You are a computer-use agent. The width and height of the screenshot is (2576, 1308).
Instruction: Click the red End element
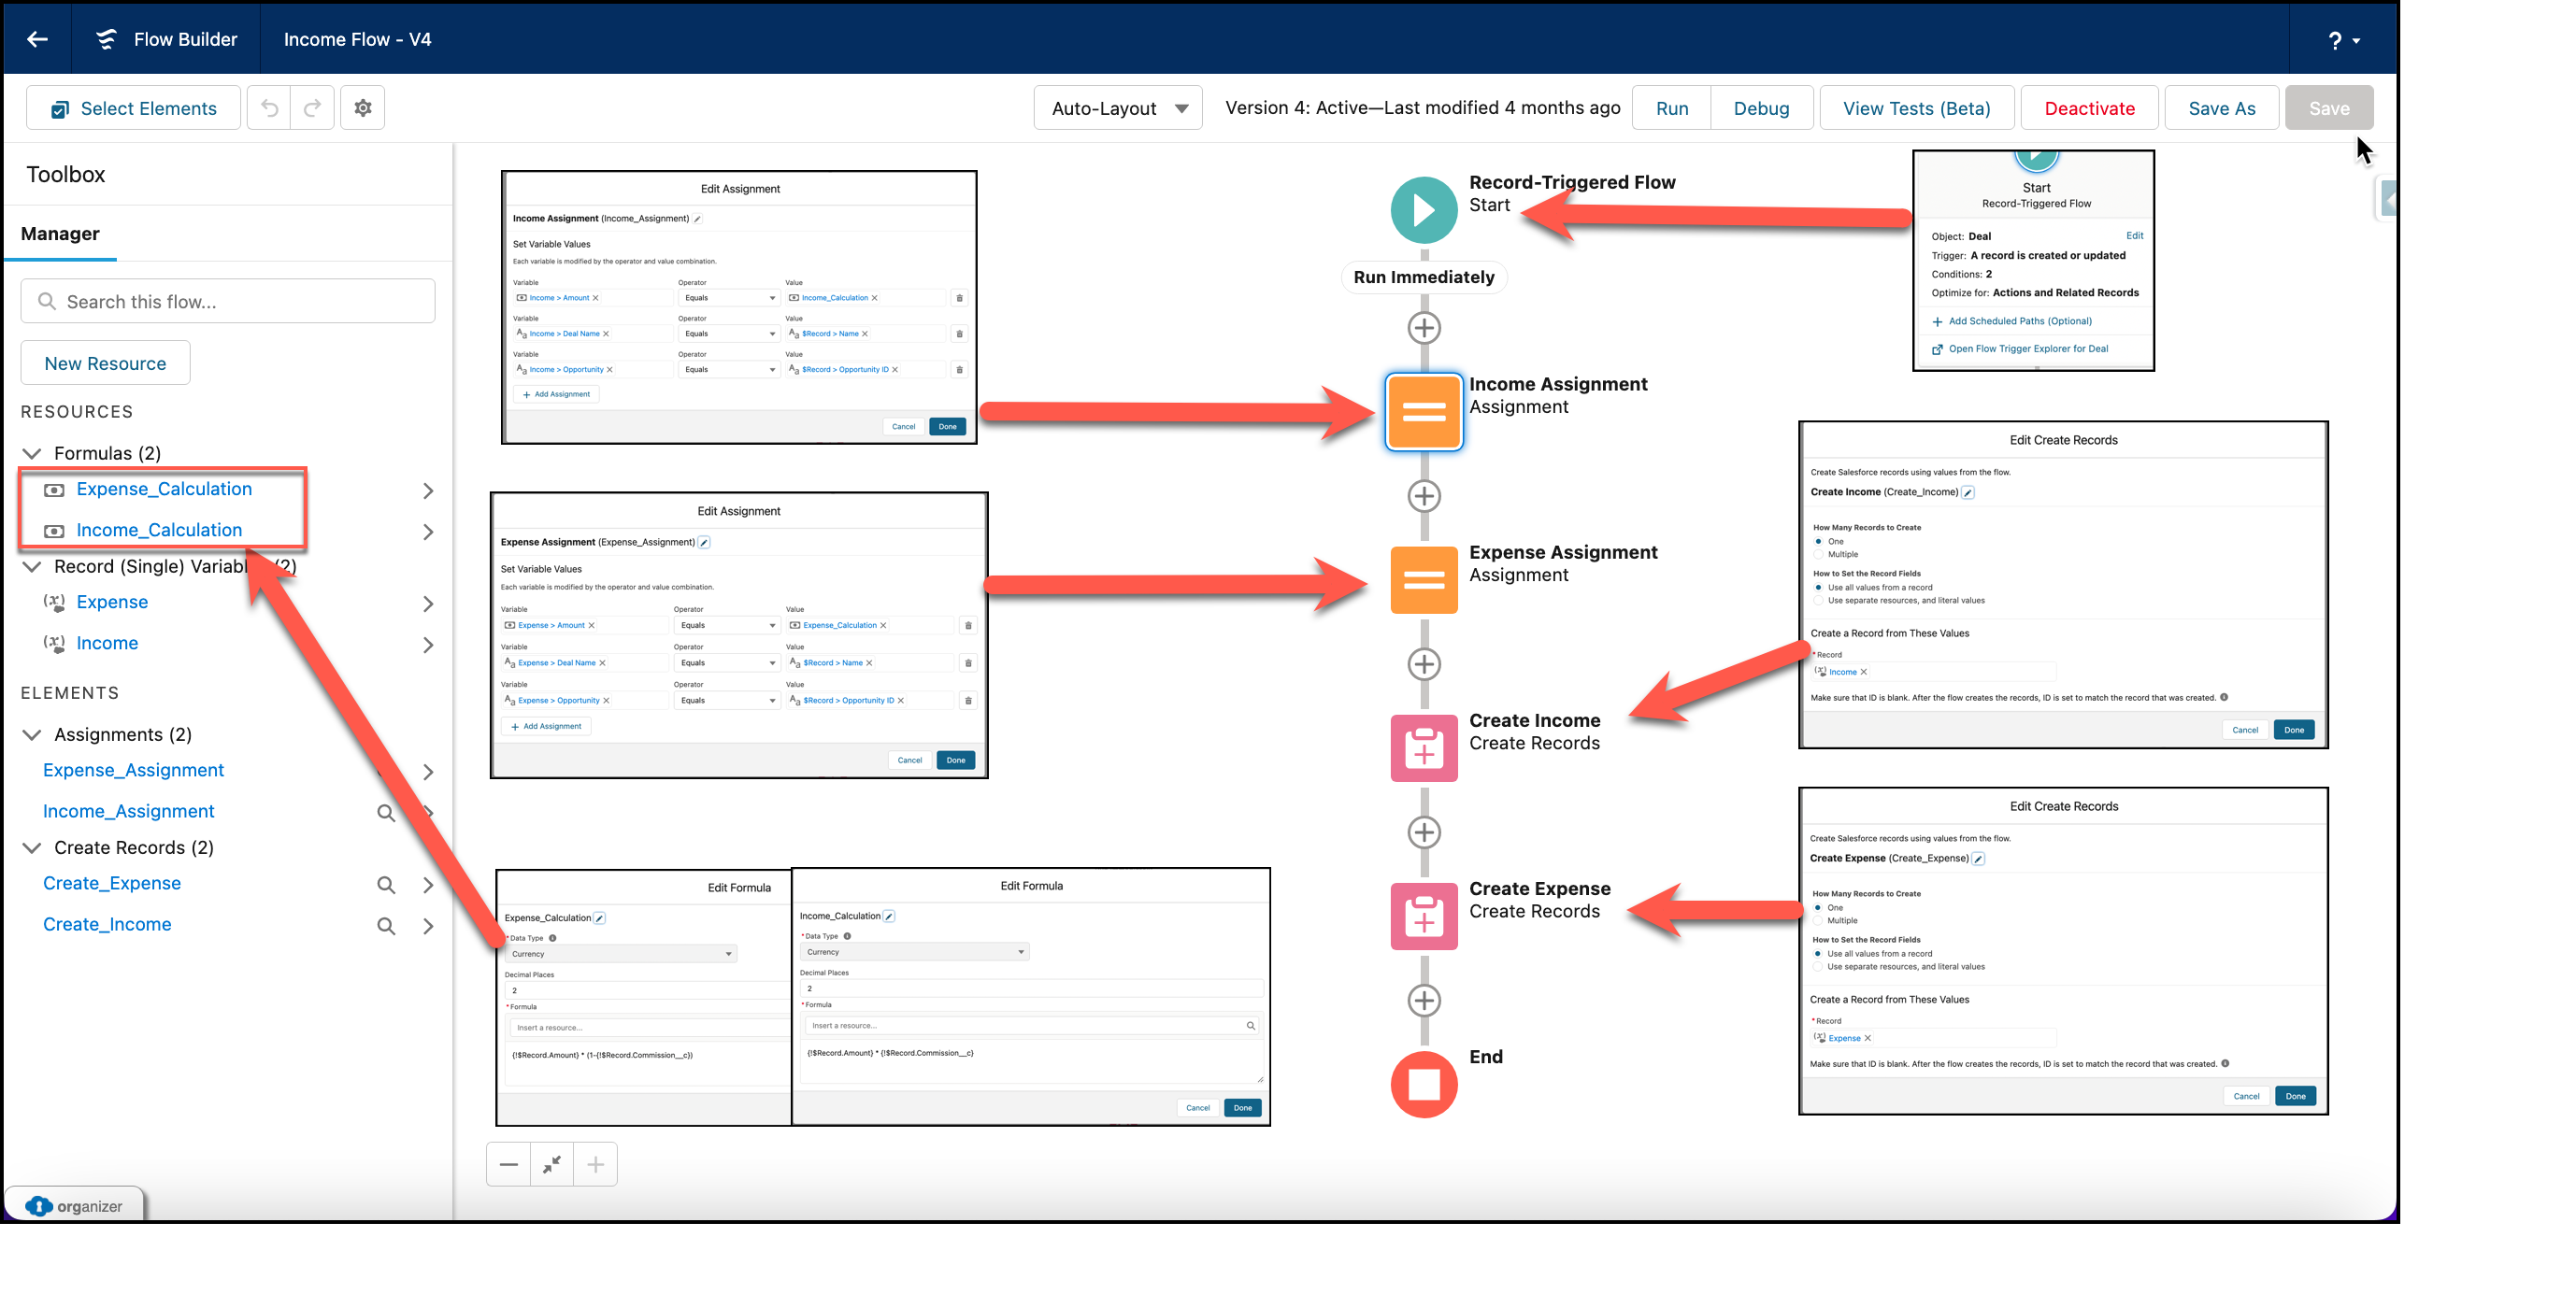tap(1424, 1084)
